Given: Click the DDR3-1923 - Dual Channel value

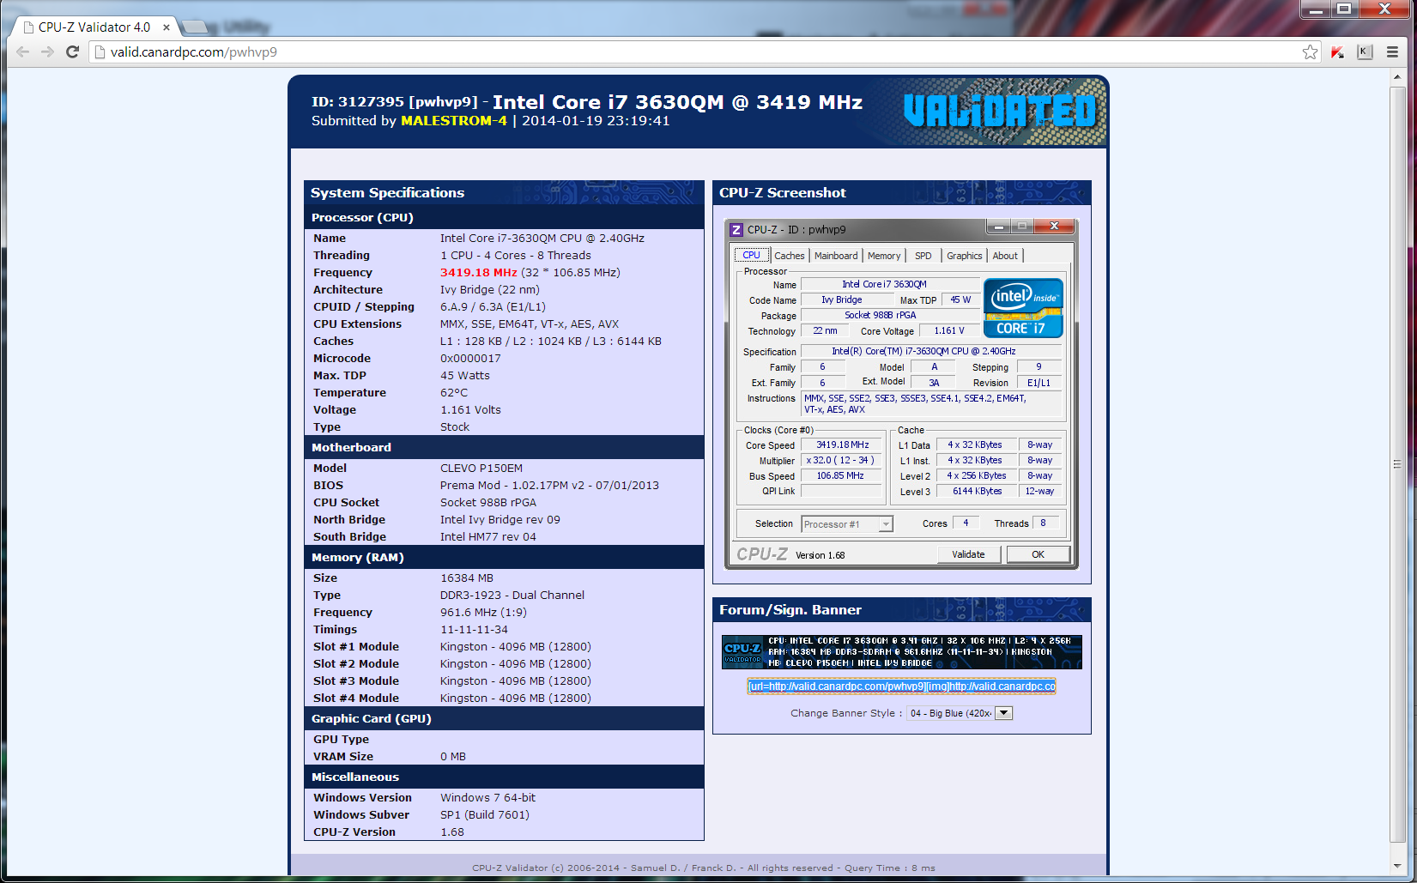Looking at the screenshot, I should tap(512, 595).
